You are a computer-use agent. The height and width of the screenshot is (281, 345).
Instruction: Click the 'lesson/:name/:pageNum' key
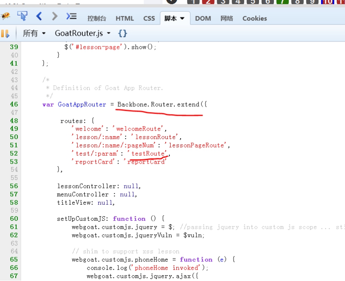pos(113,145)
